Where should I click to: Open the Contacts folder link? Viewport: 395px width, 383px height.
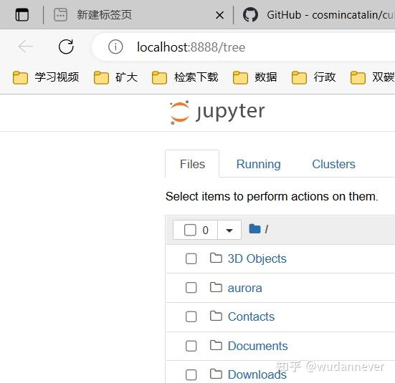click(251, 316)
